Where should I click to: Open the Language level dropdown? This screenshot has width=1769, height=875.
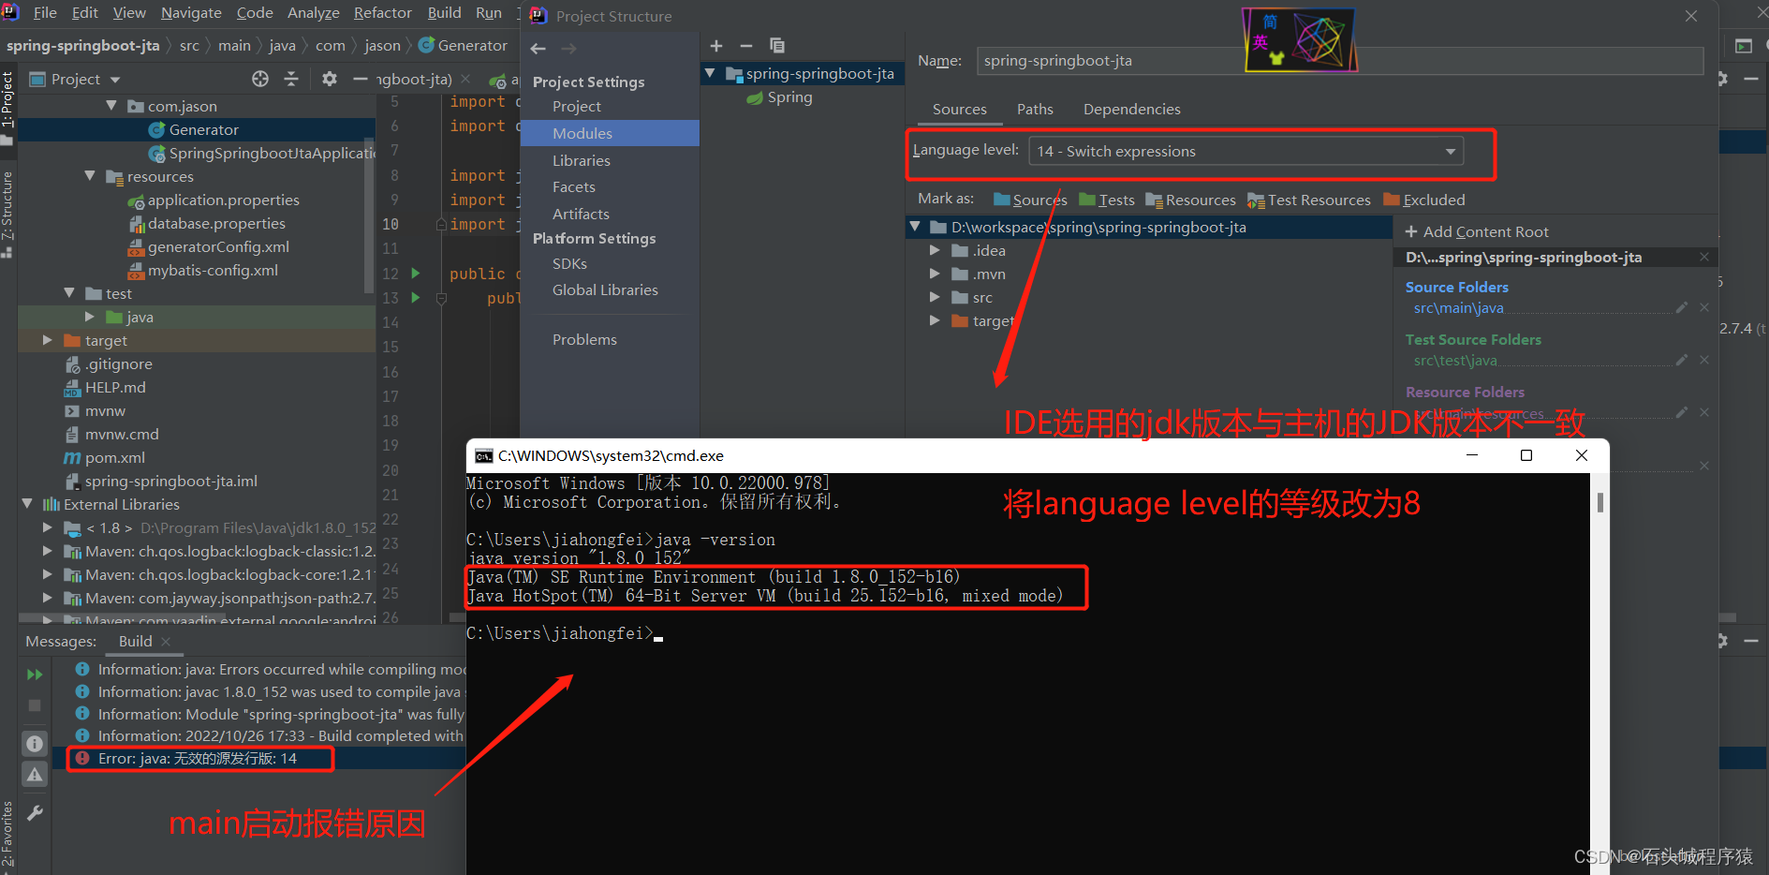click(x=1450, y=151)
